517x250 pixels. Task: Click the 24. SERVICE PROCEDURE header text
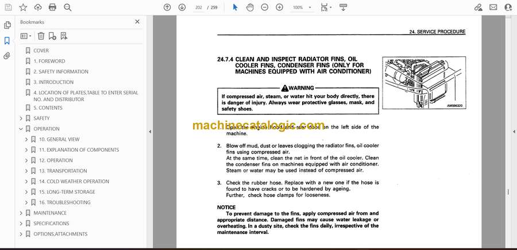(x=437, y=32)
